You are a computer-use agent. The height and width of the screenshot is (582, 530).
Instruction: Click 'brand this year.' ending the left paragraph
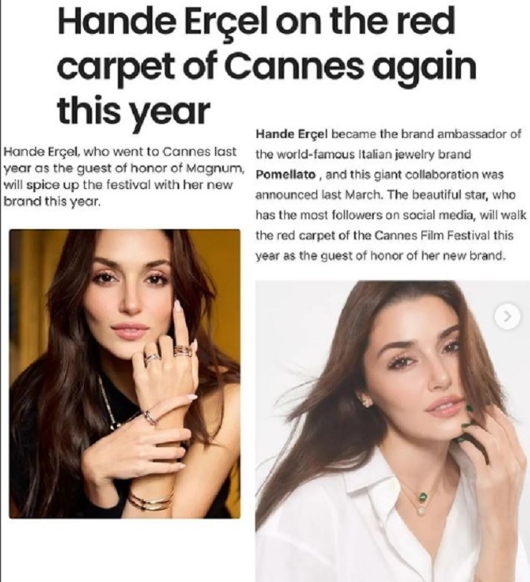click(x=53, y=202)
